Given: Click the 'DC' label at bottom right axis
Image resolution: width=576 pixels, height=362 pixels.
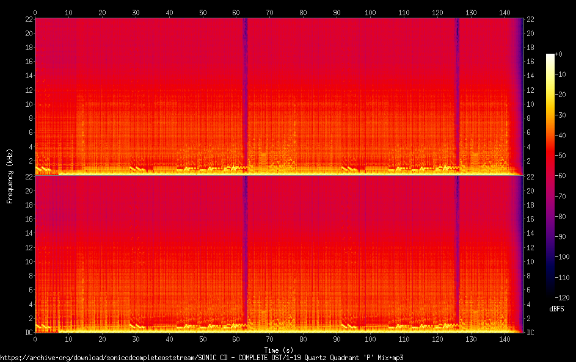Looking at the screenshot, I should coord(531,332).
